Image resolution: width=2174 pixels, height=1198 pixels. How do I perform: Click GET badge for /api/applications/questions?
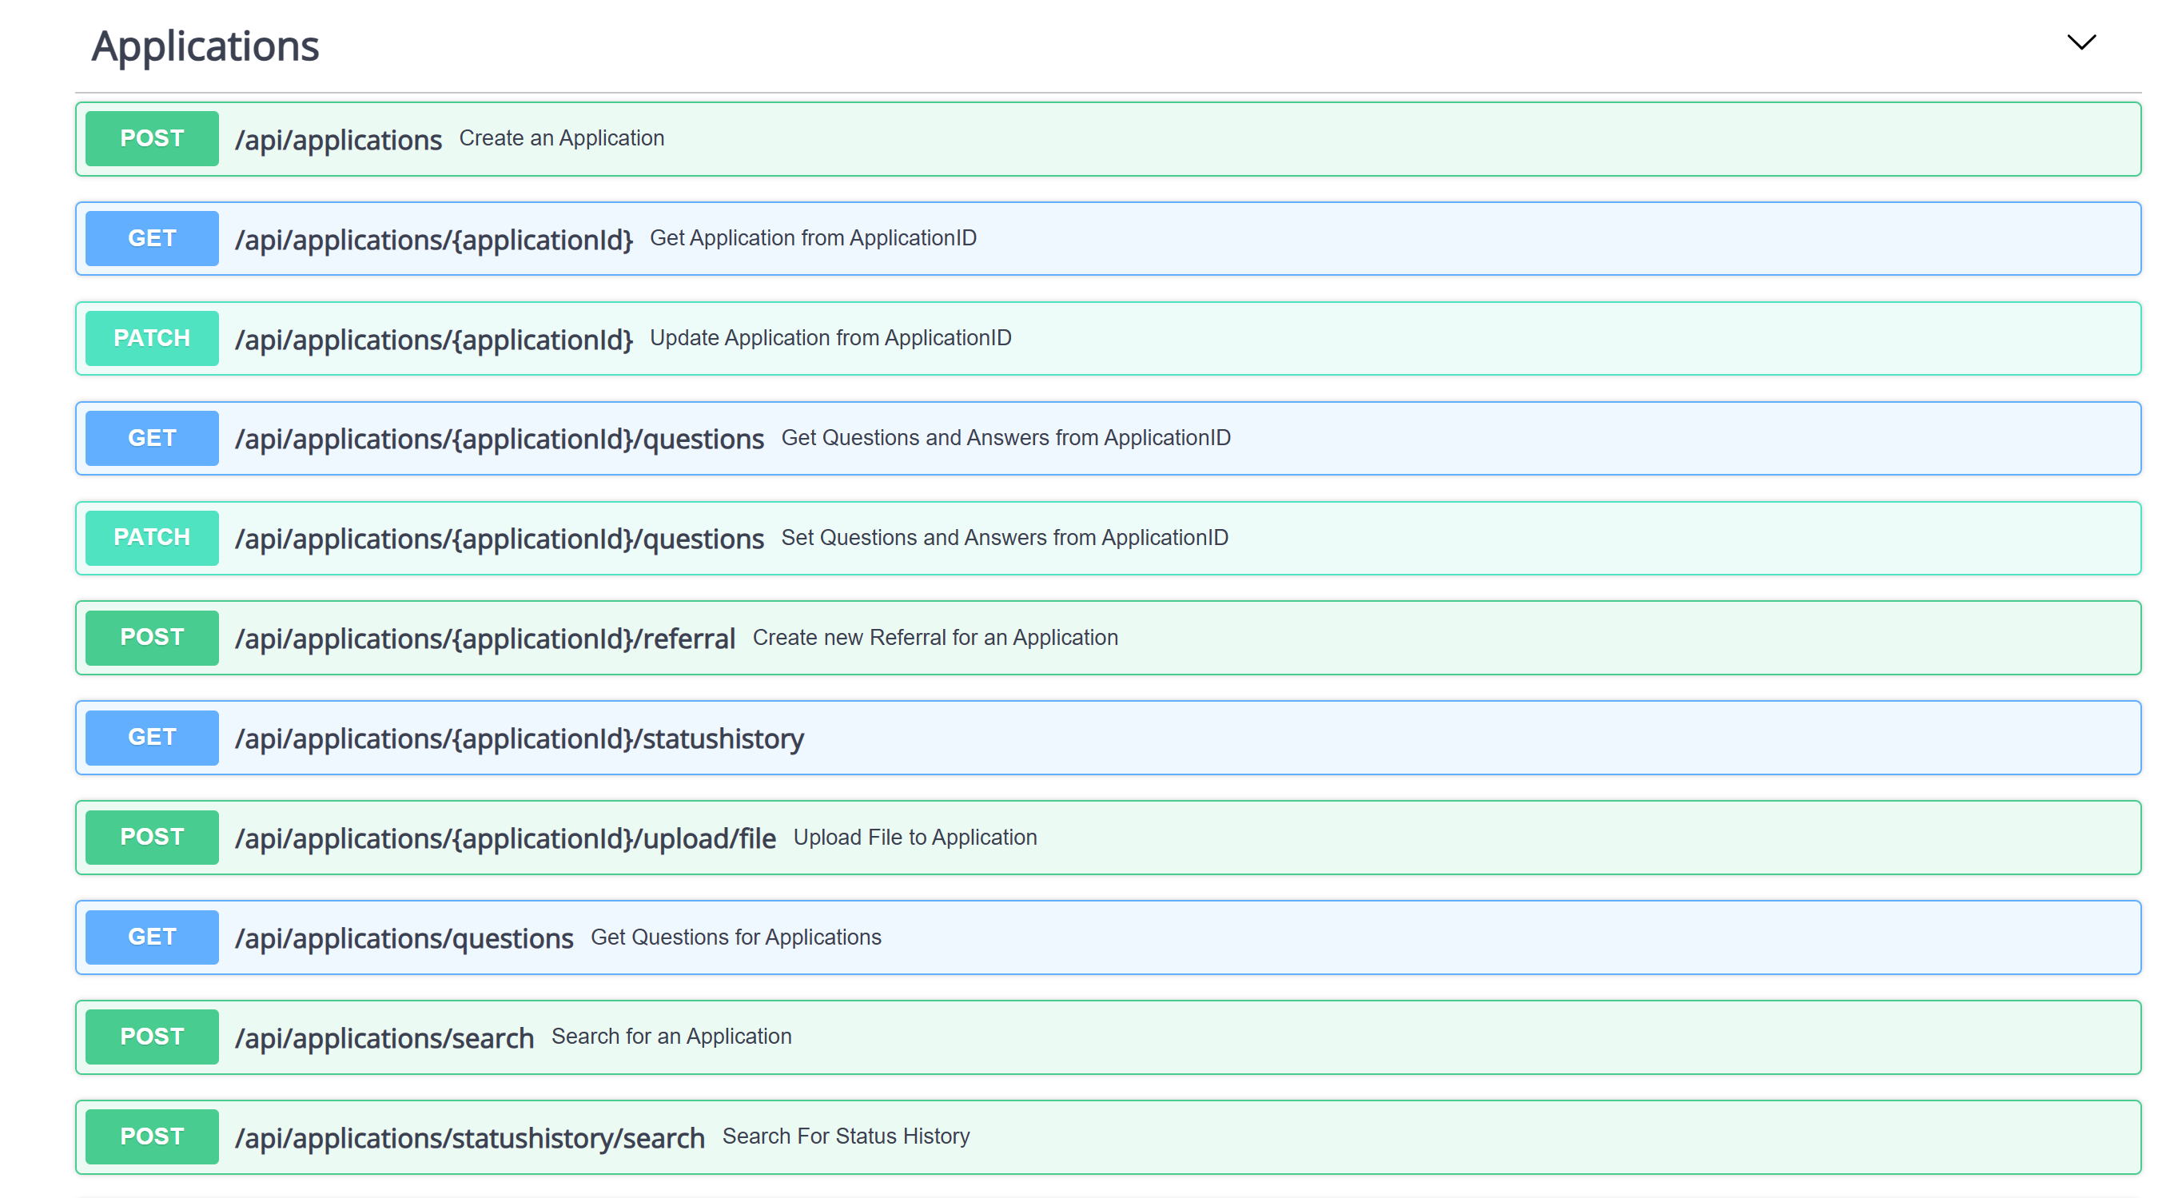[152, 937]
